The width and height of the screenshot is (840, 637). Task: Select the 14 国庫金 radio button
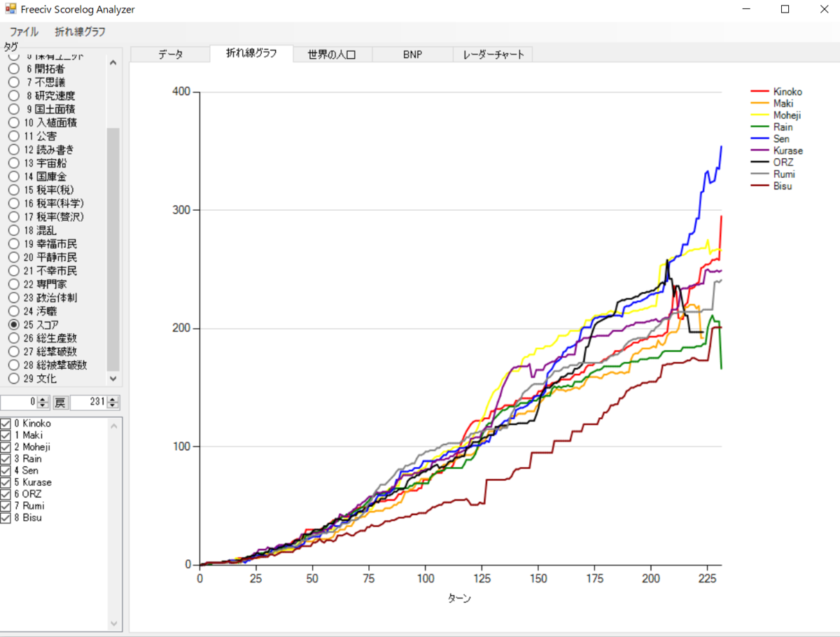pos(13,176)
